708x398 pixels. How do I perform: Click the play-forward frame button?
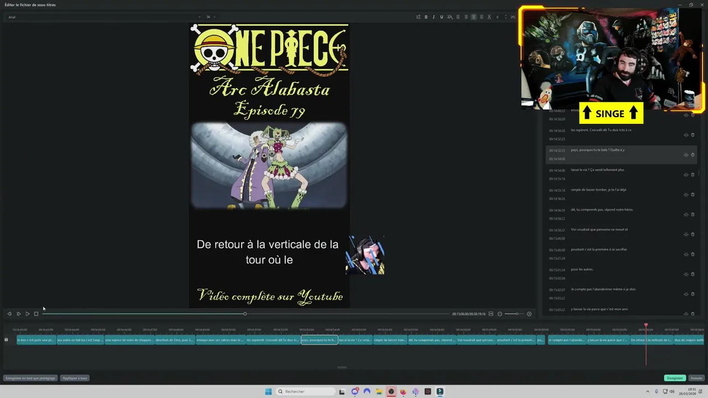[x=18, y=314]
